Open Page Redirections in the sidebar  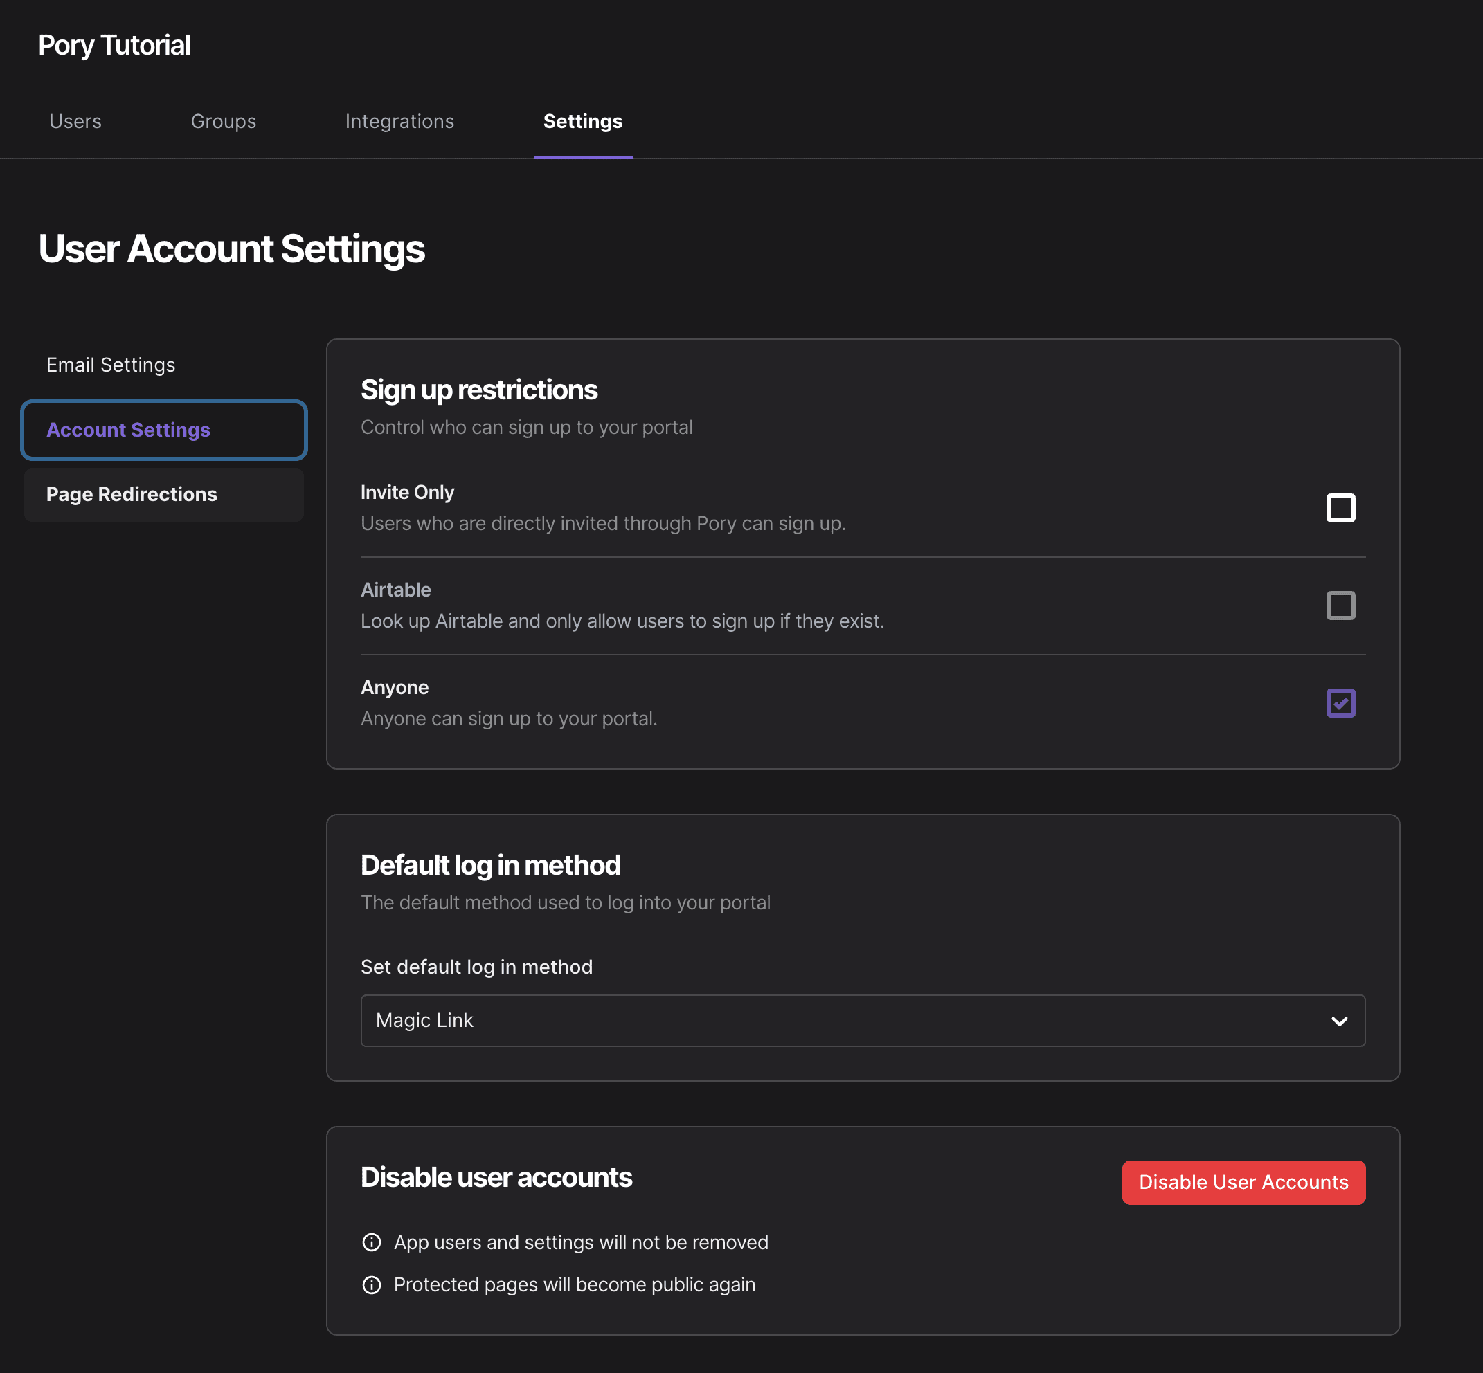tap(163, 495)
